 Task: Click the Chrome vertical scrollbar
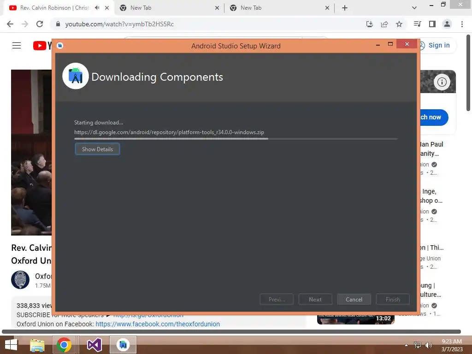coord(468,72)
